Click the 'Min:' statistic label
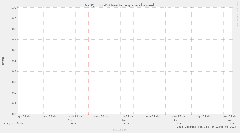Screen dimensions: 240x133 coord(124,120)
